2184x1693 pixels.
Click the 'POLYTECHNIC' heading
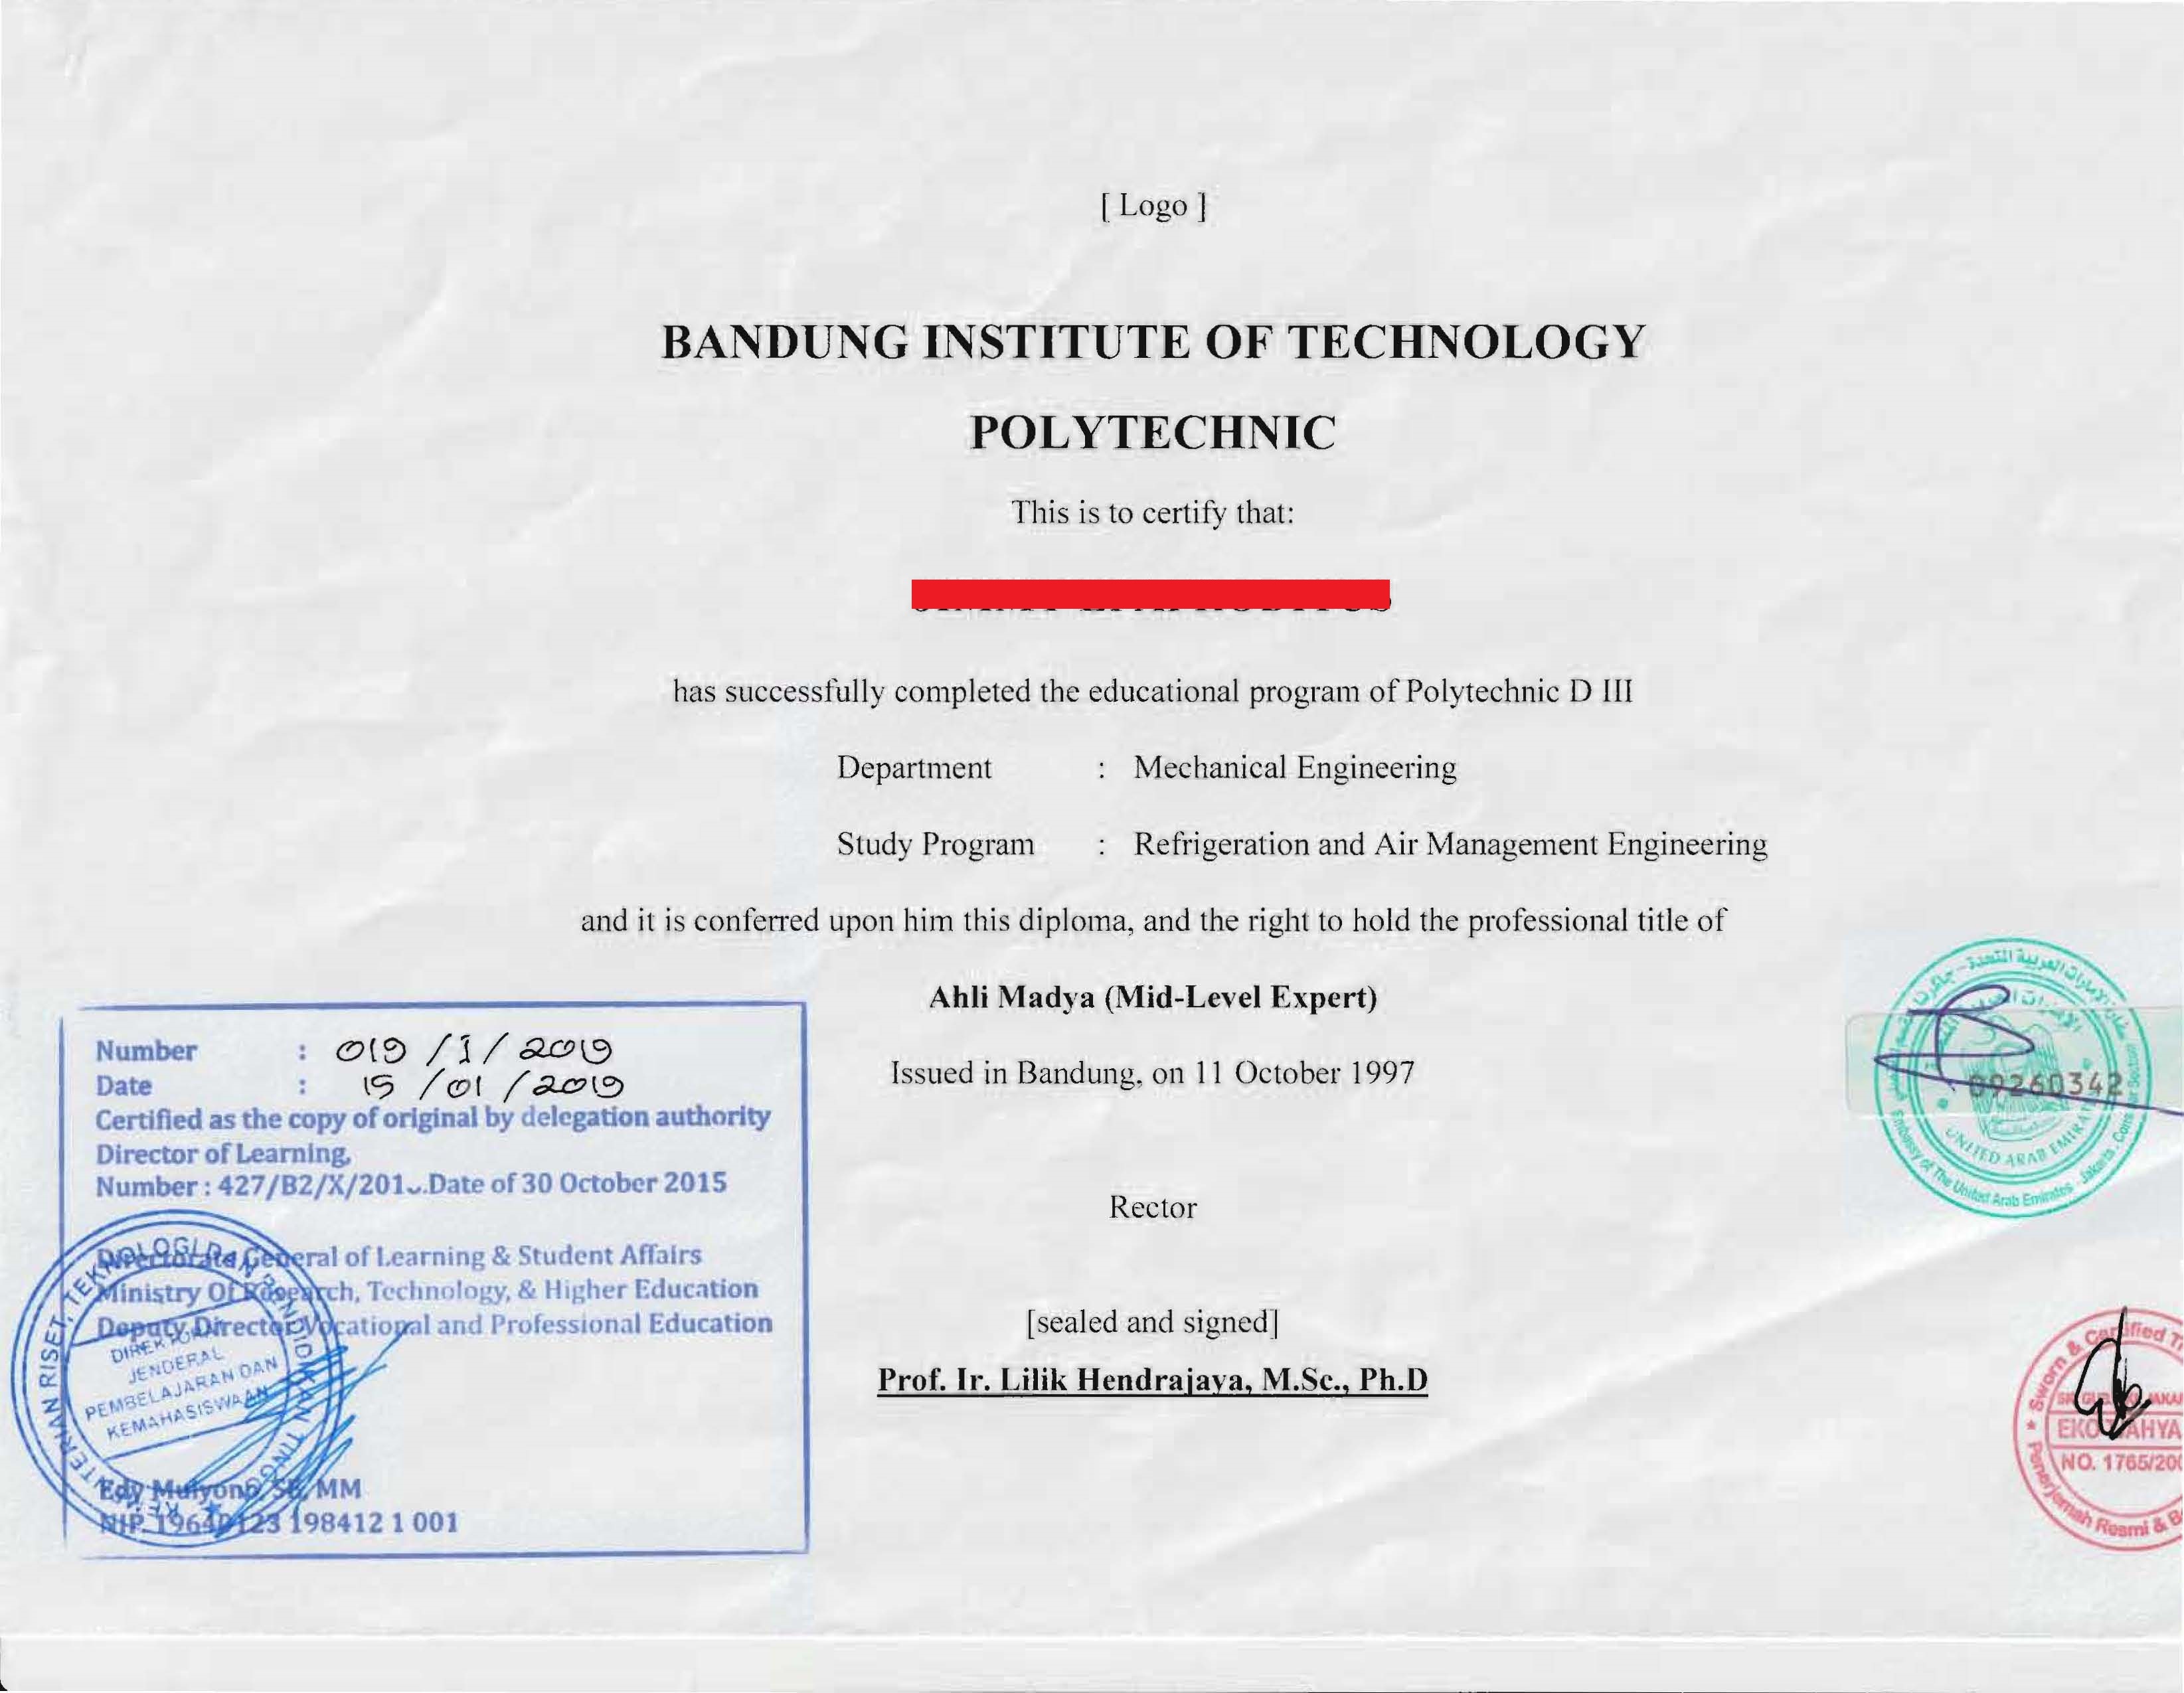point(1153,432)
